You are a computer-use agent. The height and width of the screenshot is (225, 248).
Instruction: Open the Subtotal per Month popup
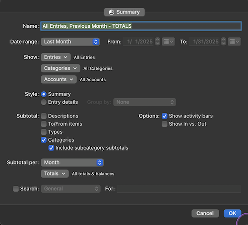click(x=72, y=163)
